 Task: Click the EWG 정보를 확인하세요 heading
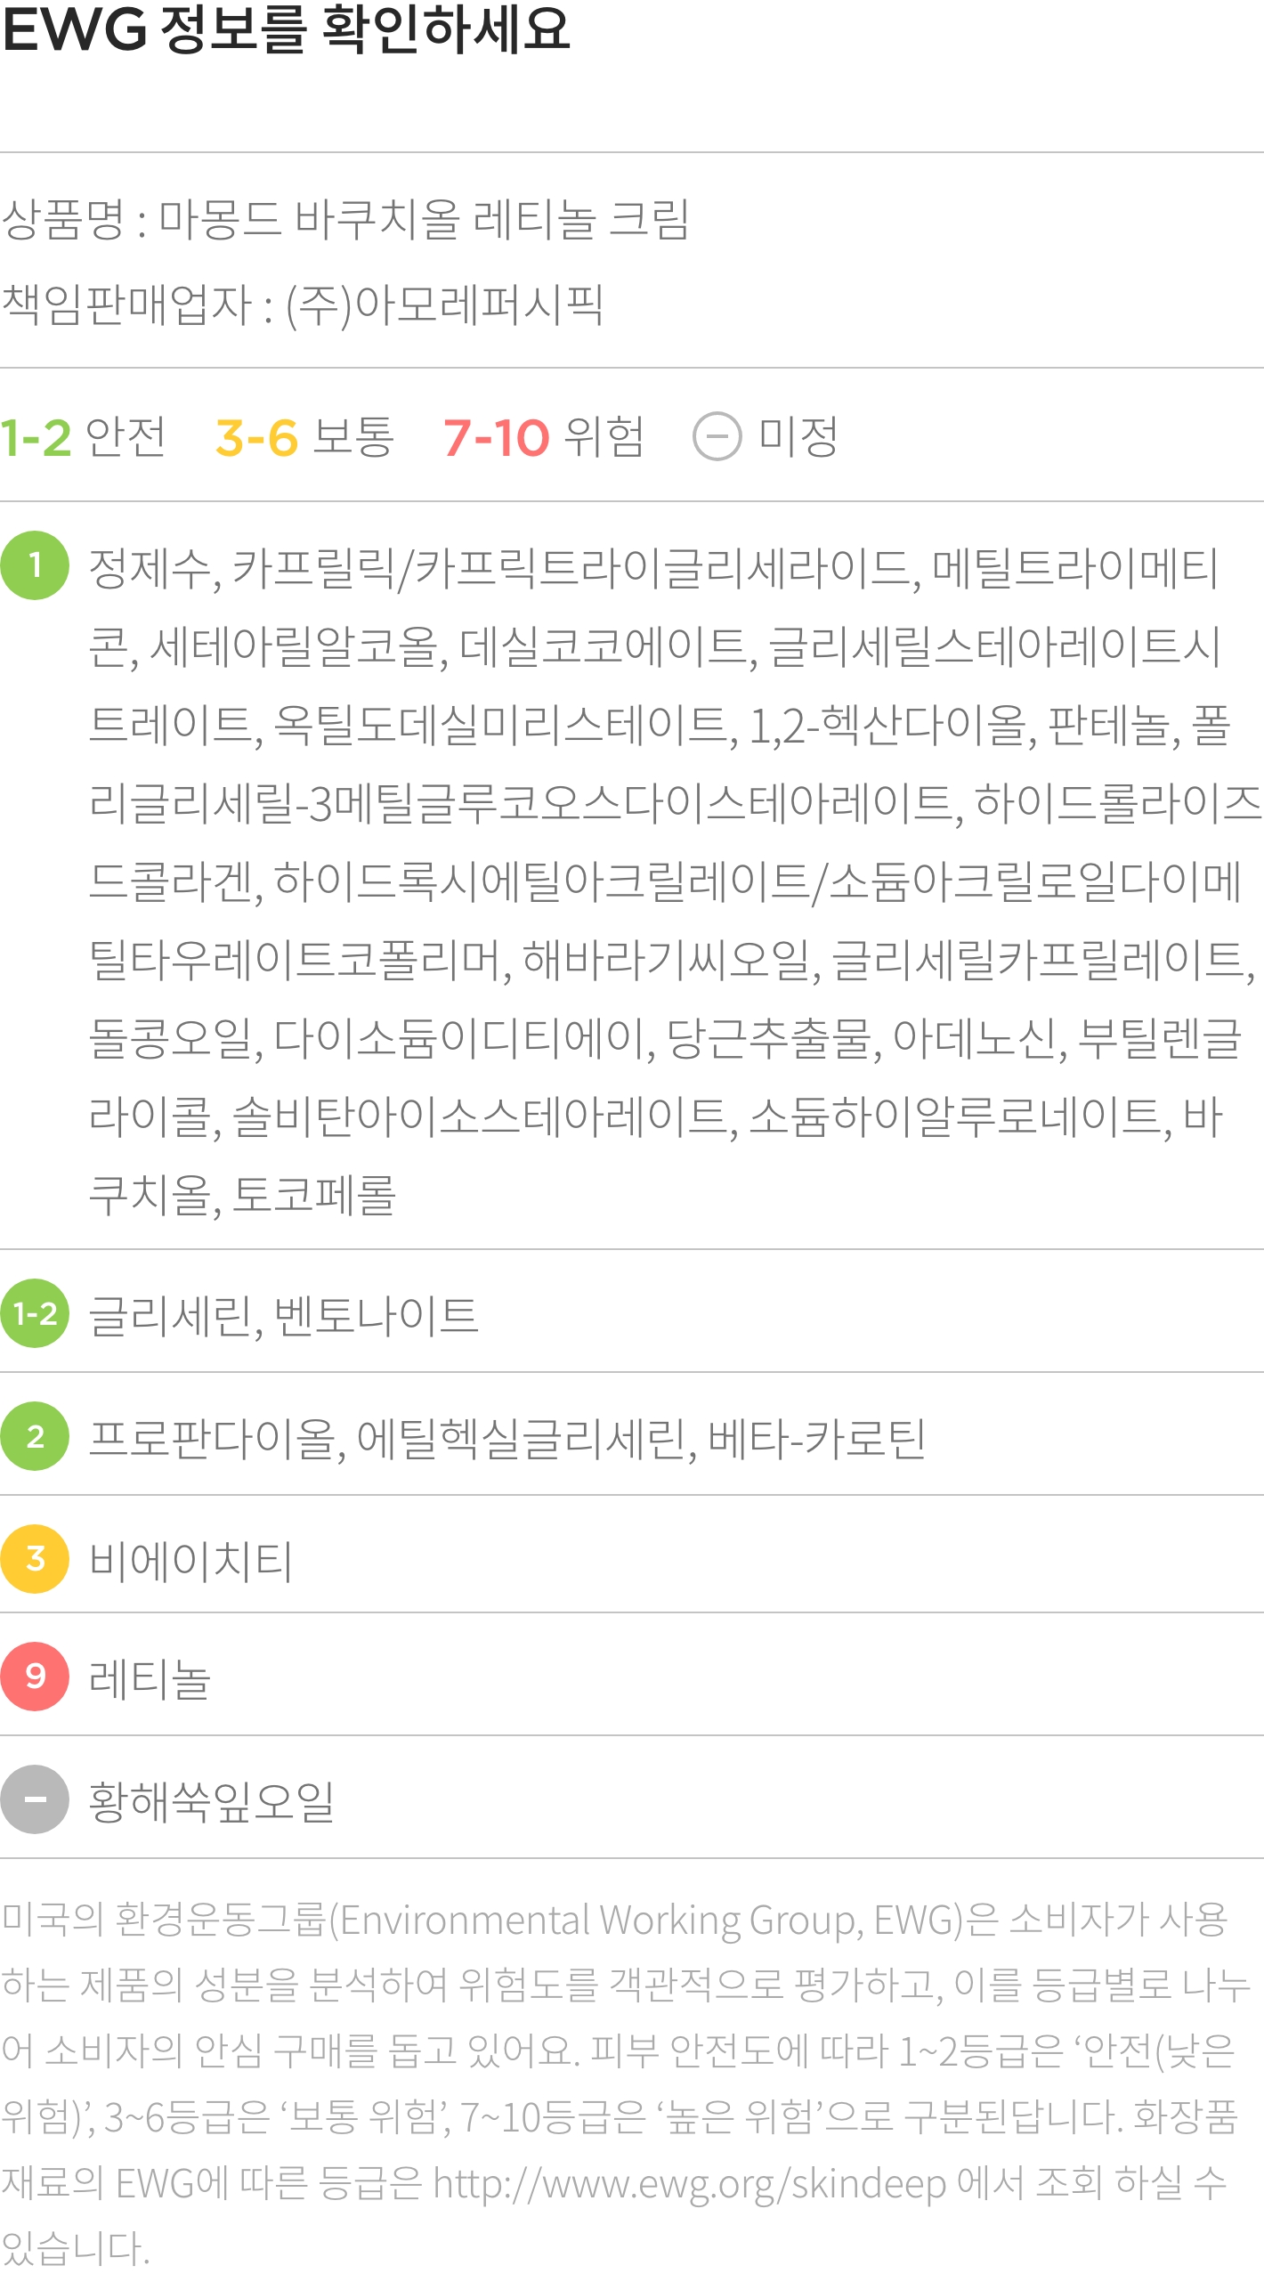pyautogui.click(x=286, y=29)
